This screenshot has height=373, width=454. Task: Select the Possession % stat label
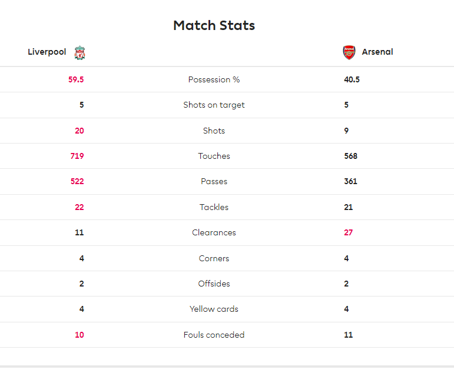point(214,79)
